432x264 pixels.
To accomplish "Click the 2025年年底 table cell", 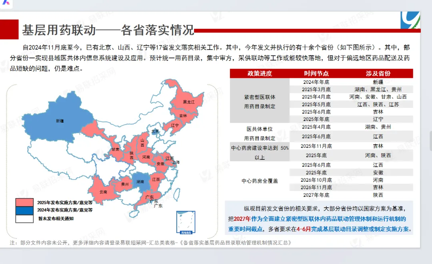I will [316, 119].
